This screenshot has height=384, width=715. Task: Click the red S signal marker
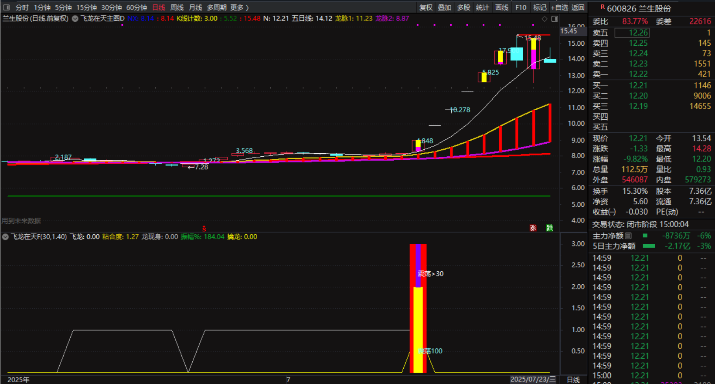tap(204, 229)
